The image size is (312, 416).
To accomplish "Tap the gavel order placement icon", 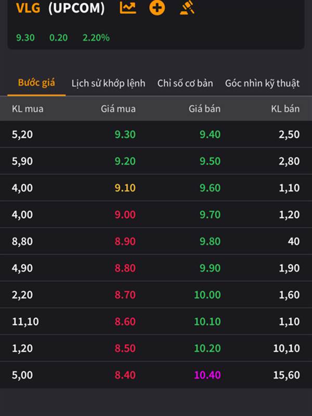I will click(187, 8).
